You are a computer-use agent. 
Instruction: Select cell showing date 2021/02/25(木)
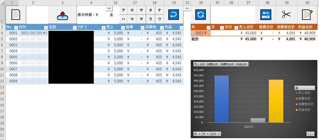[x=33, y=33]
